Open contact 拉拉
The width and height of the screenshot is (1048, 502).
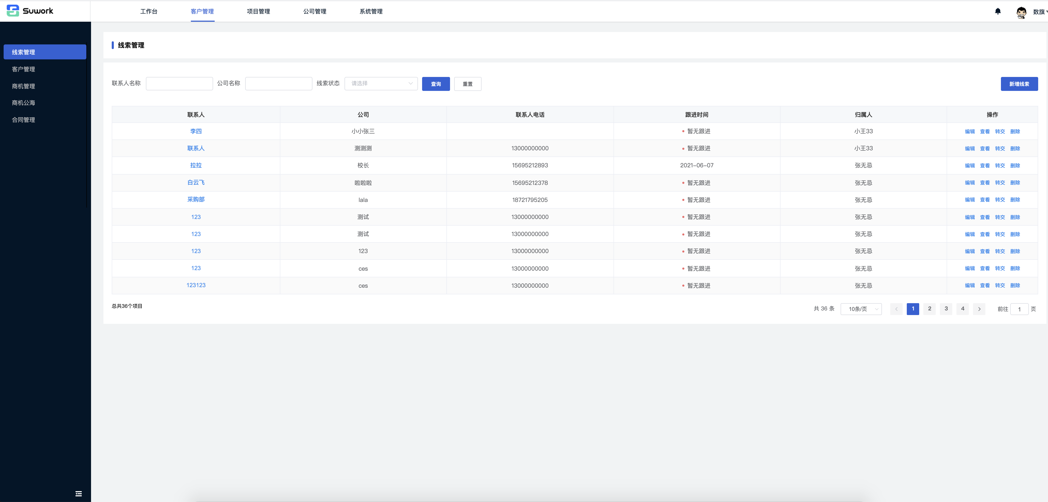[196, 165]
